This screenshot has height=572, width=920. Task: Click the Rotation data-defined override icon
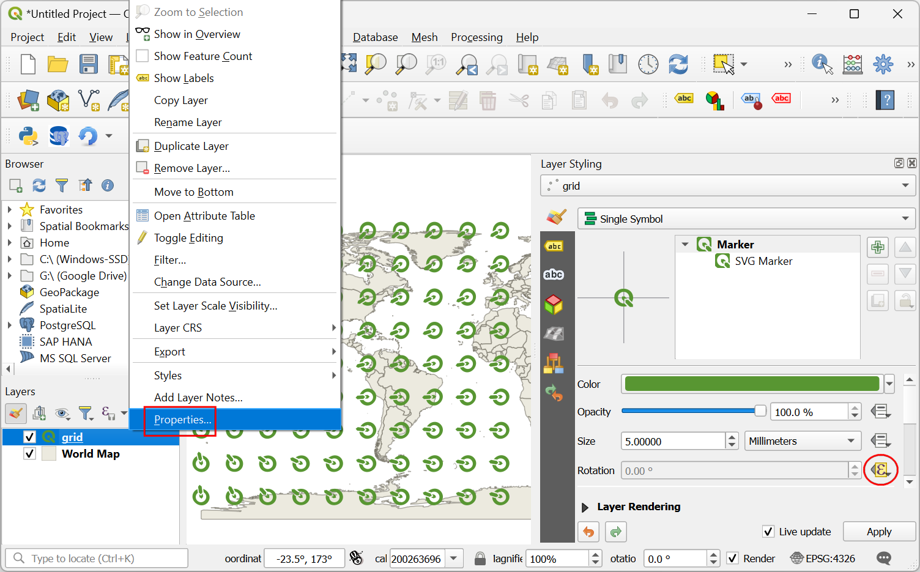(880, 470)
